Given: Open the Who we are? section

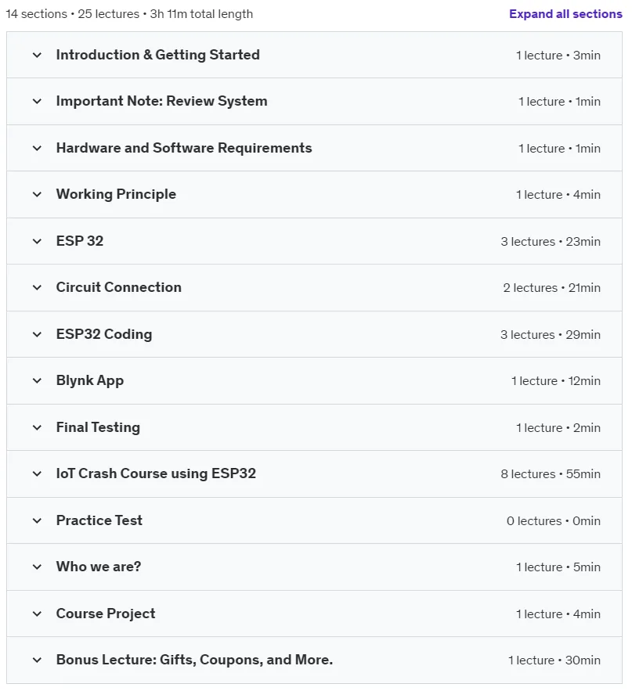Looking at the screenshot, I should [x=314, y=567].
